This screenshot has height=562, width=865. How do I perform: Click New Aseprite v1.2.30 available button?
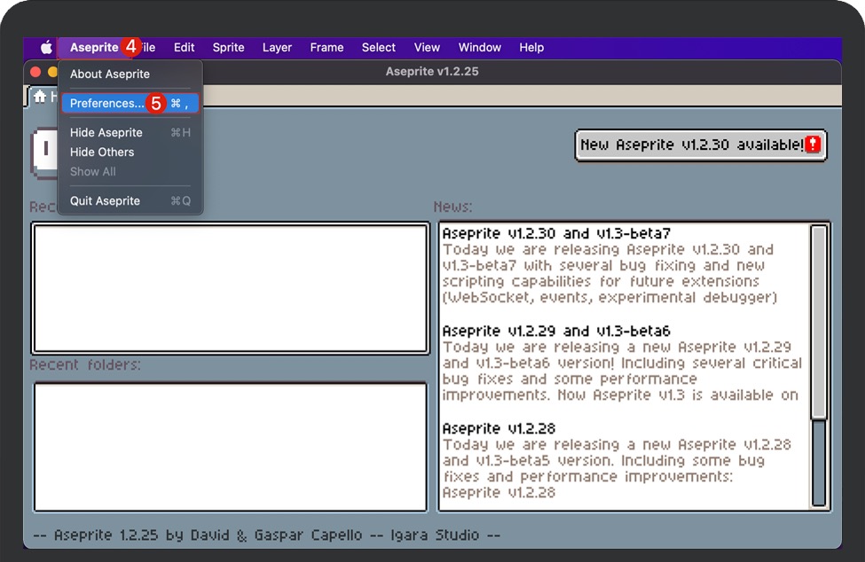(701, 144)
